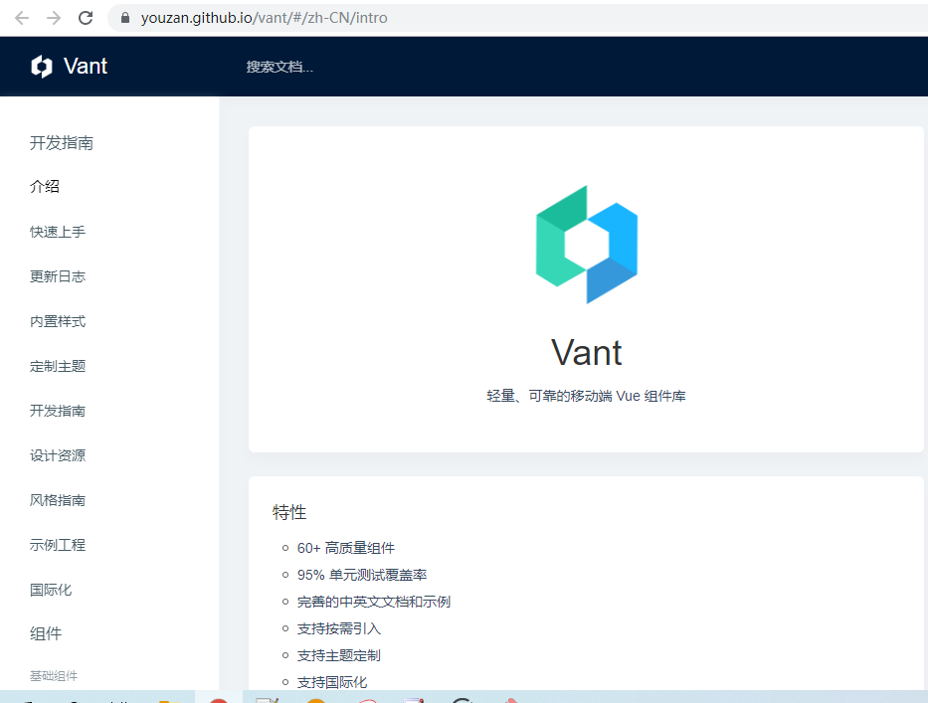Viewport: 928px width, 703px height.
Task: Expand the 组件 sidebar section
Action: pos(46,633)
